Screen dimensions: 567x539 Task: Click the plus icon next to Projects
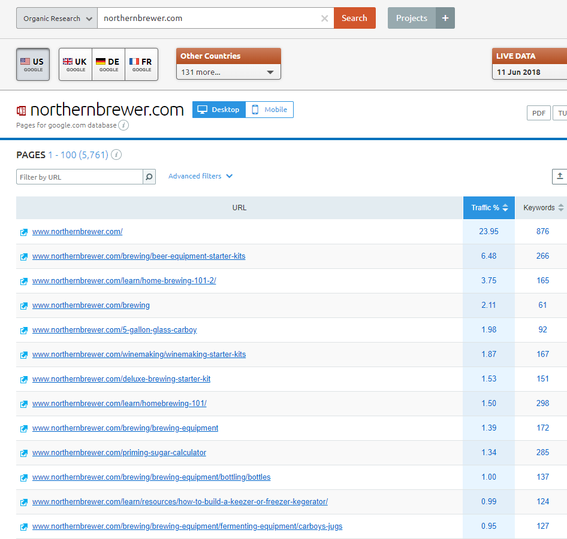pos(445,18)
